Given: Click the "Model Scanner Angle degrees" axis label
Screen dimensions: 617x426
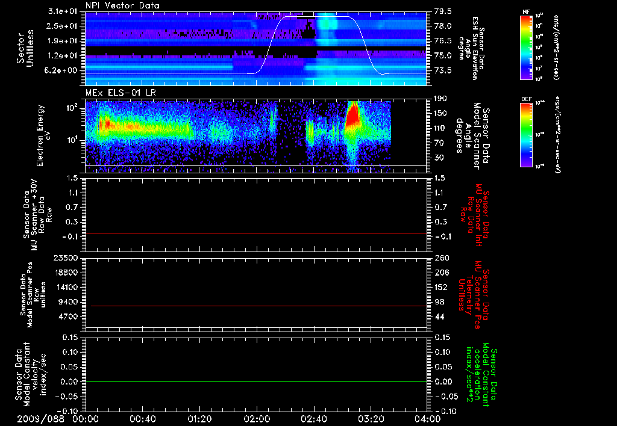Looking at the screenshot, I should click(x=473, y=136).
